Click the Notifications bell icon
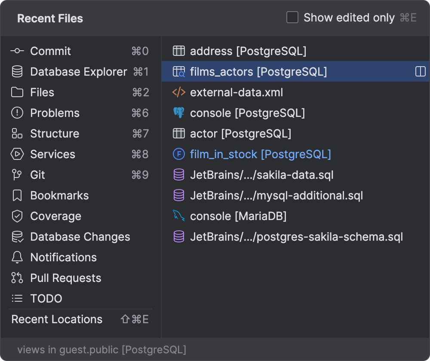The width and height of the screenshot is (430, 361). (17, 257)
